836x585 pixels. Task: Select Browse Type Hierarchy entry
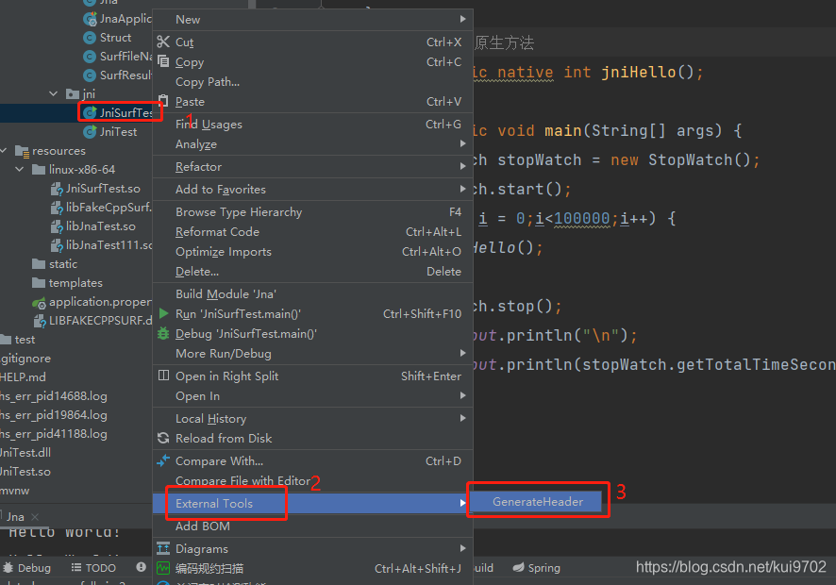click(312, 211)
